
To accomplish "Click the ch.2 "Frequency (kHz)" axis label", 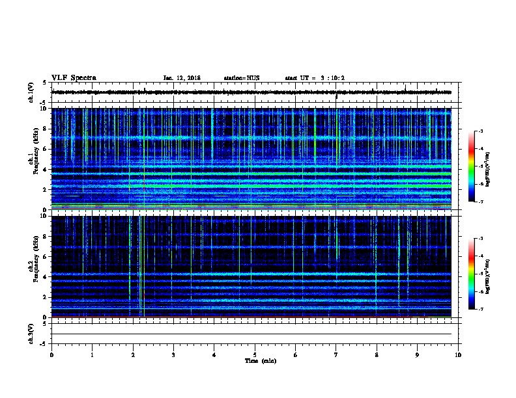I will (x=36, y=259).
